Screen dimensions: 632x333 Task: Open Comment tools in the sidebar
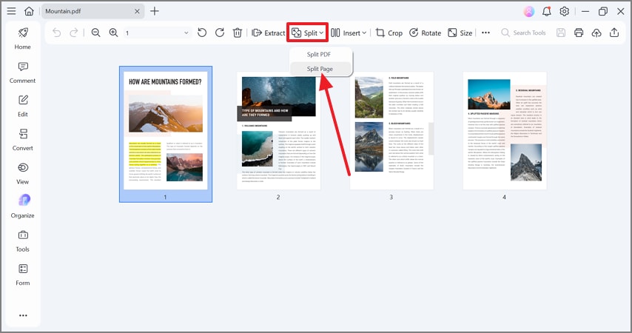pos(22,73)
